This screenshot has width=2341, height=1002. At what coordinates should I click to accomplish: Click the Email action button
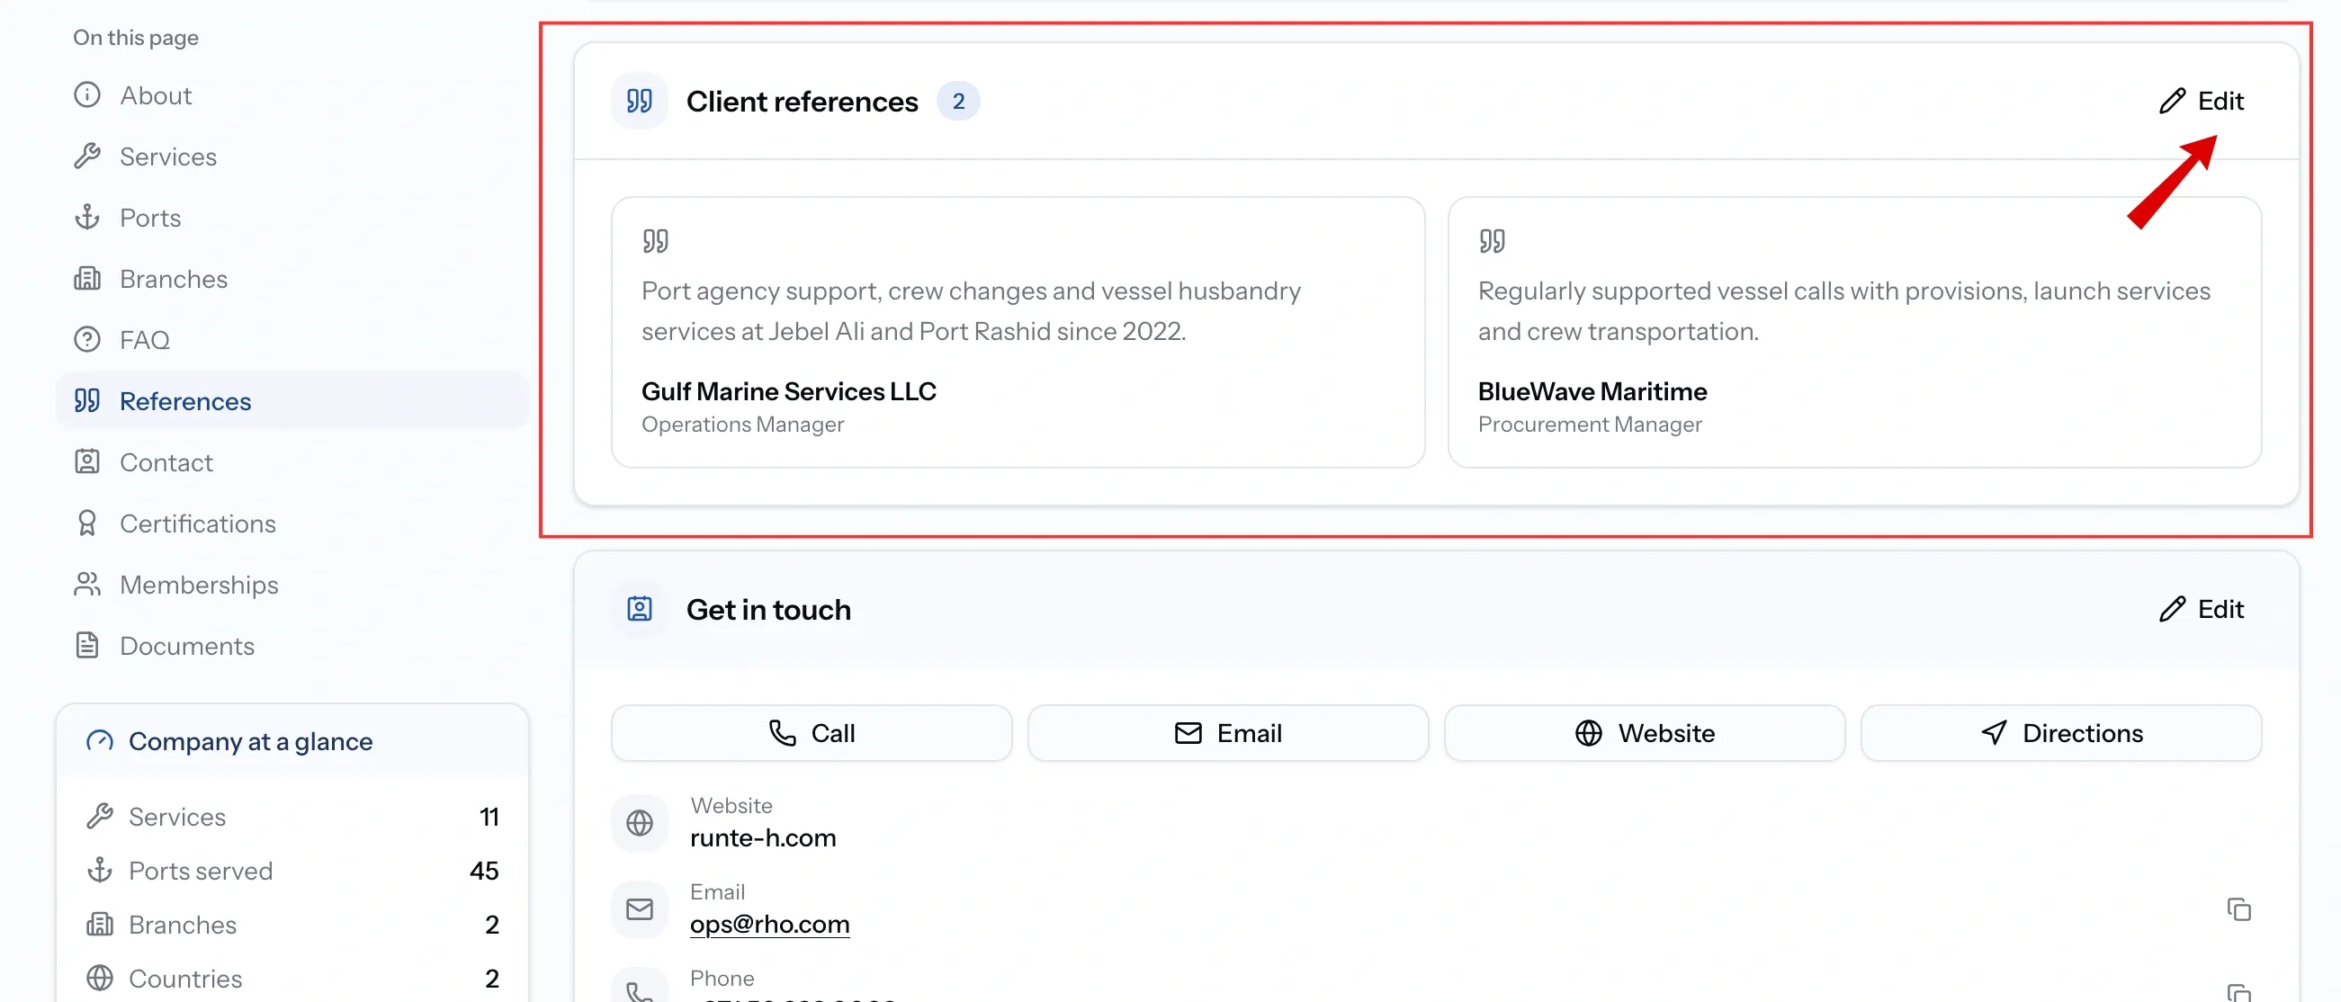pyautogui.click(x=1228, y=733)
